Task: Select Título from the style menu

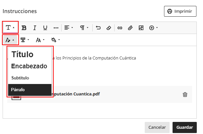Action: tap(22, 55)
